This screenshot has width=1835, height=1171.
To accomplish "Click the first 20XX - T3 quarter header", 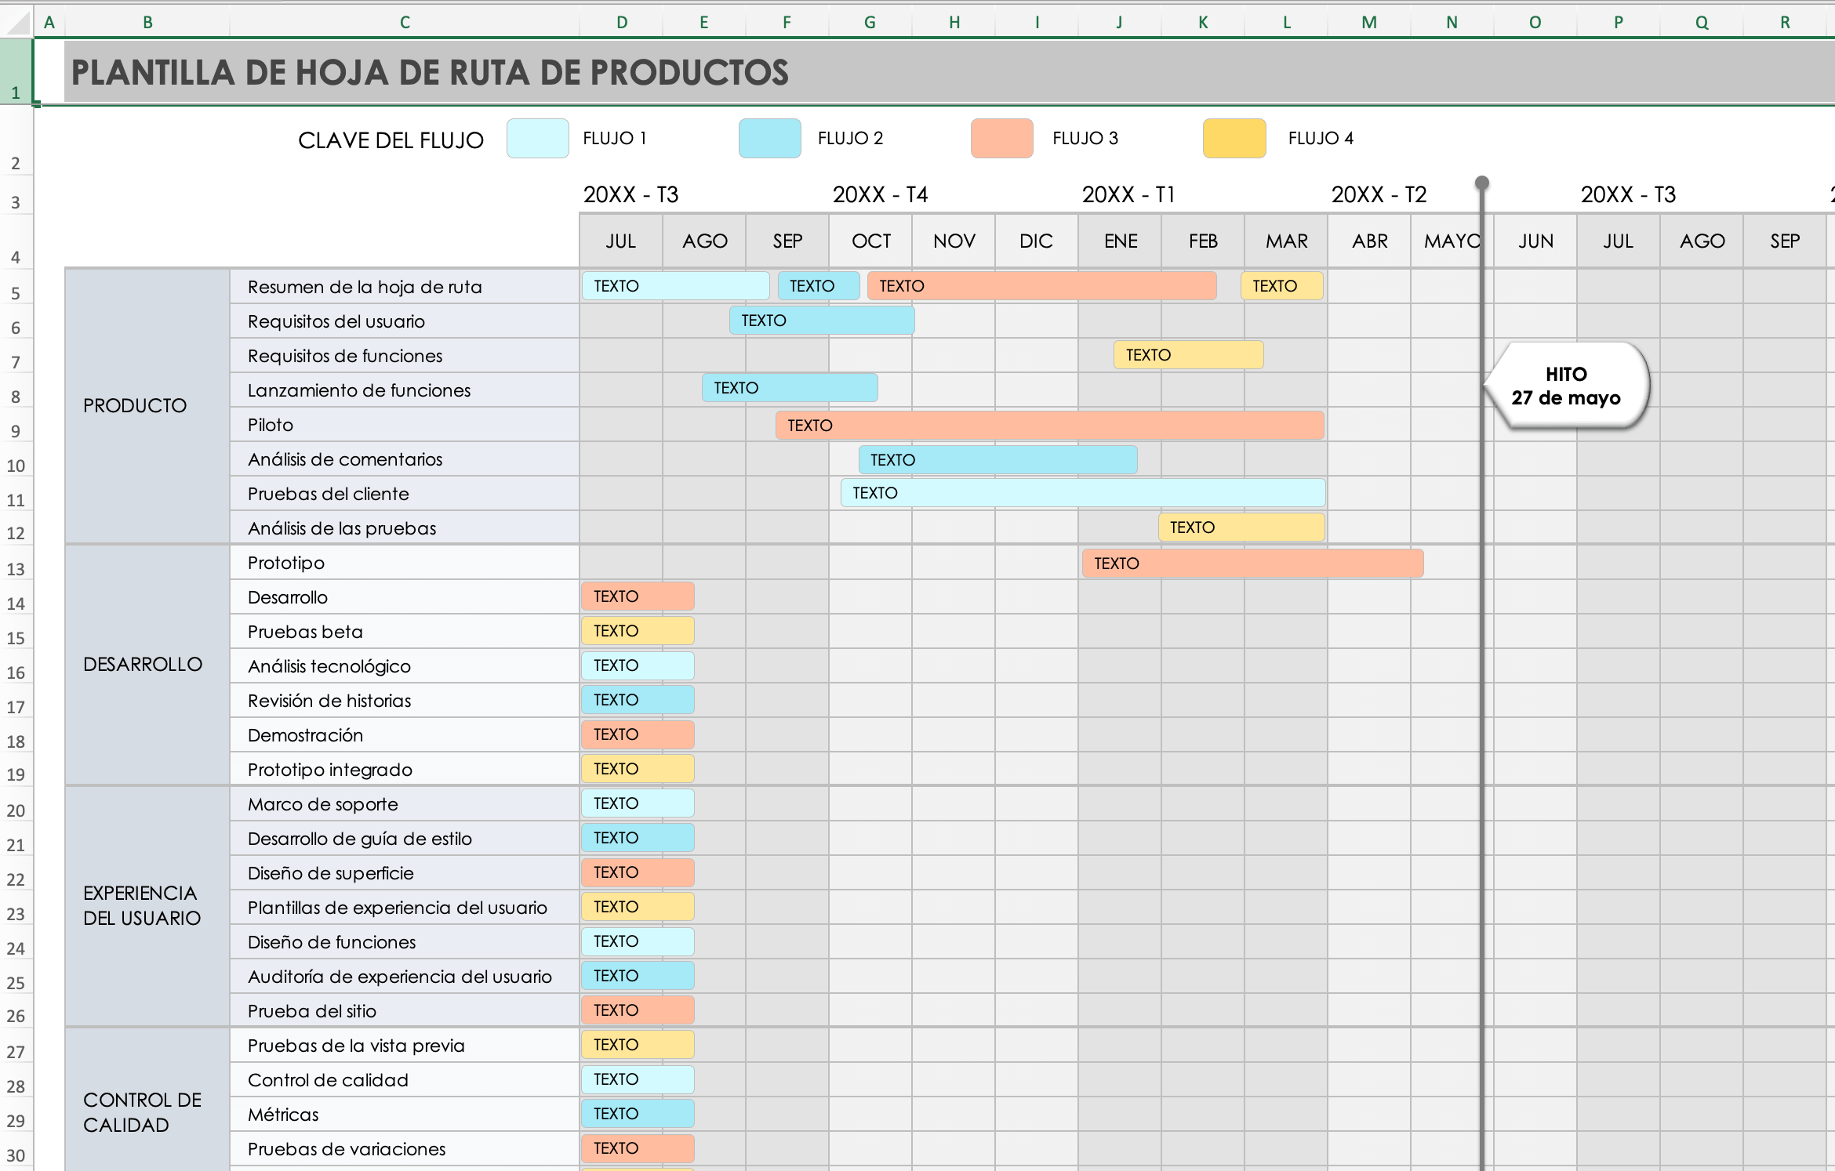I will click(x=630, y=194).
